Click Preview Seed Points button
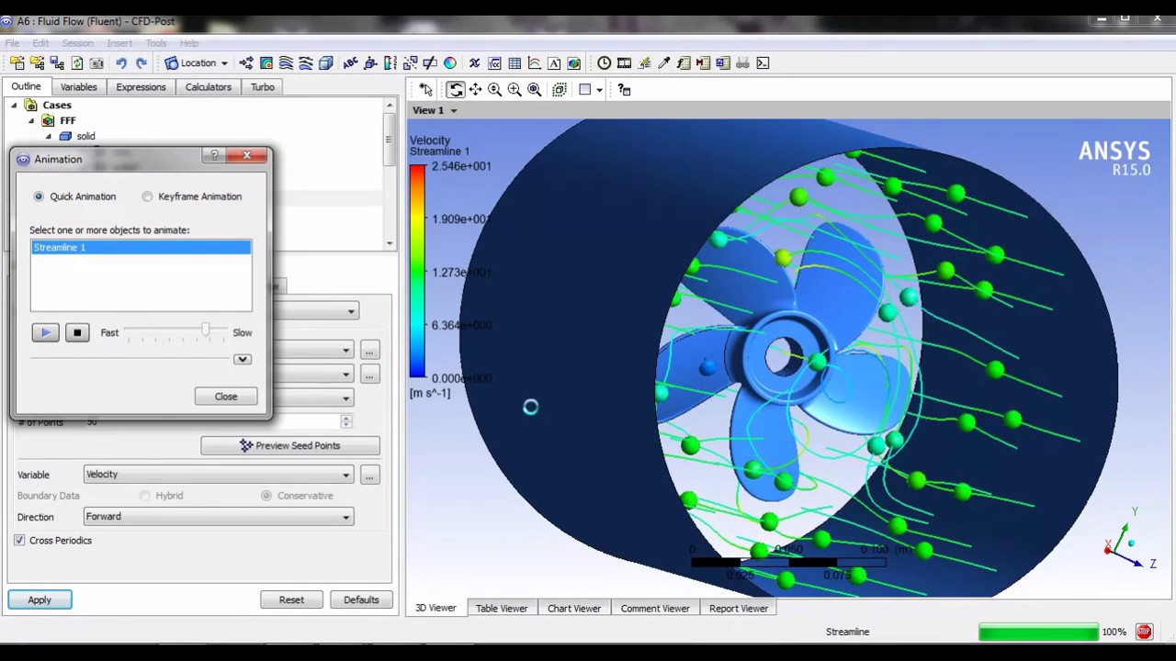1176x661 pixels. pyautogui.click(x=290, y=445)
